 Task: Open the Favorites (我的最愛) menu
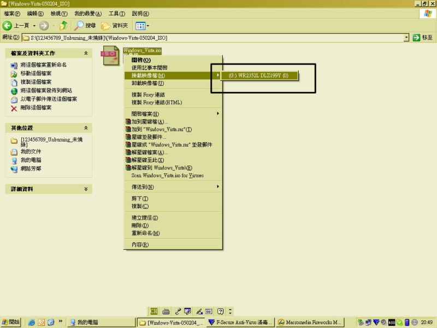88,13
